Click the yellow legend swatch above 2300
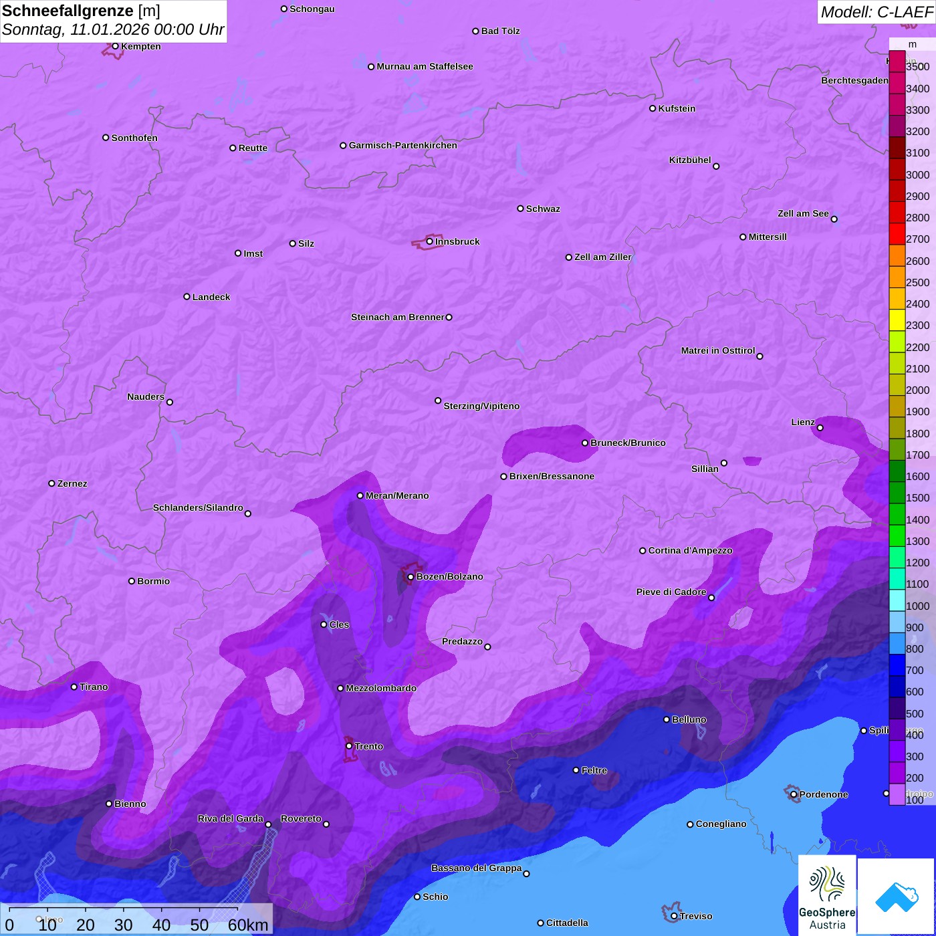The height and width of the screenshot is (936, 936). pos(897,320)
